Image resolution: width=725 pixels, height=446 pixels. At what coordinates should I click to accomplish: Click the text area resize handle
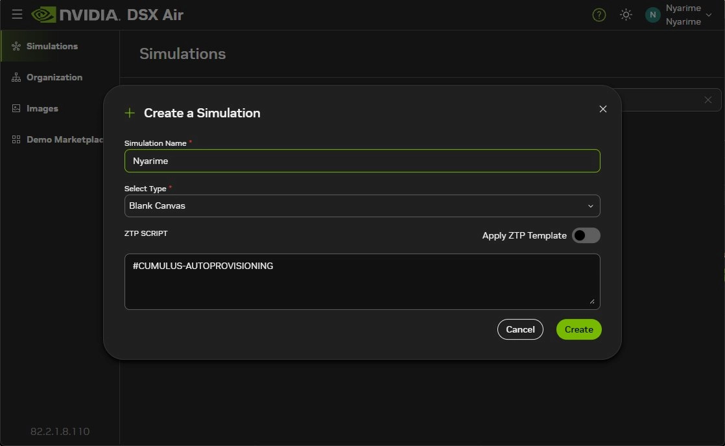tap(592, 301)
